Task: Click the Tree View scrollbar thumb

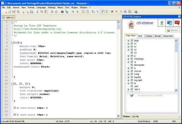Action: pos(176,47)
